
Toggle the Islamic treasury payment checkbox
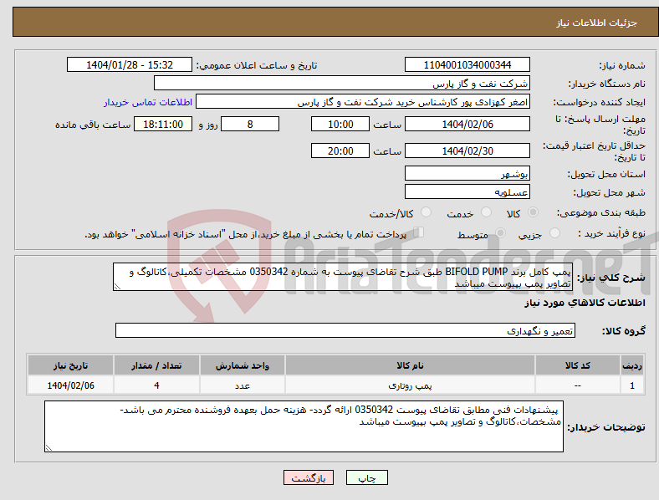[418, 232]
